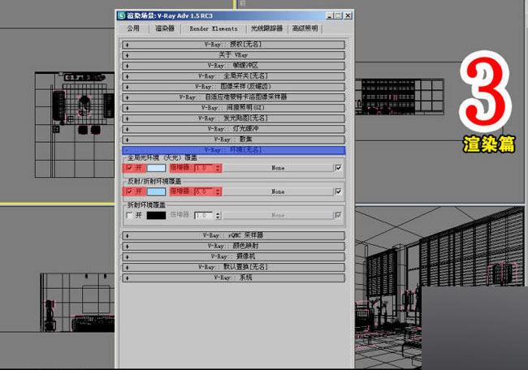Enable the 开 checkbox under 折射环境覆盖
528x370 pixels.
129,215
